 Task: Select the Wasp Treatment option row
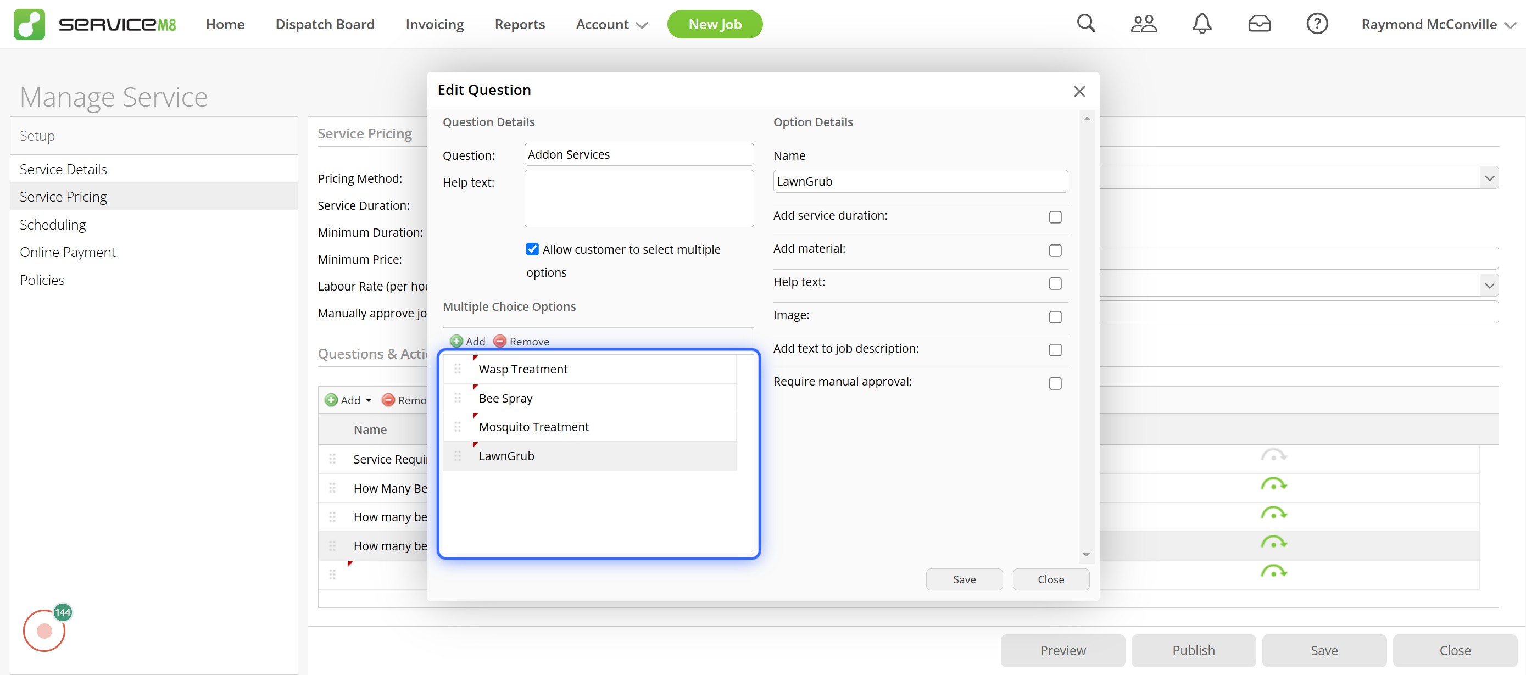[x=589, y=369]
